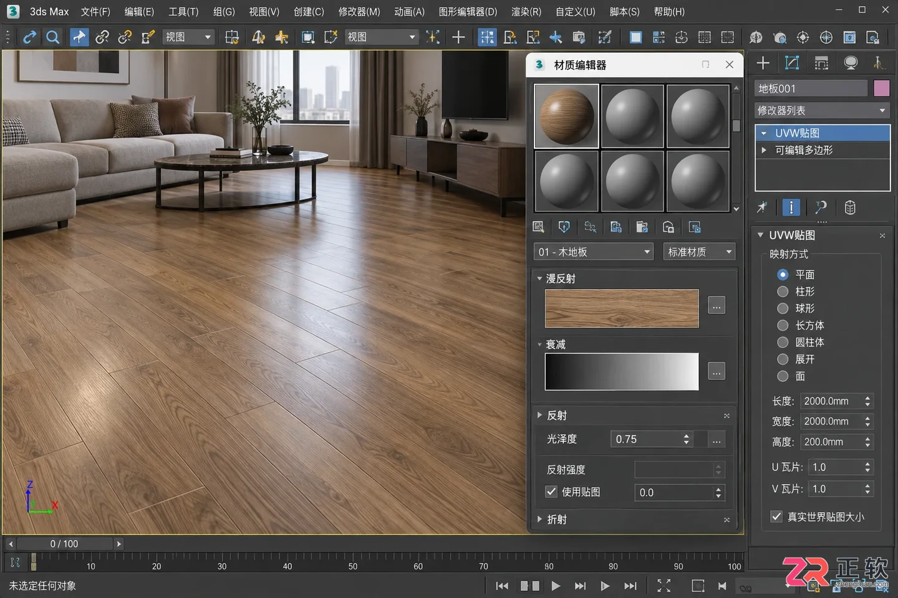The image size is (898, 598).
Task: Toggle the 真实世界贴图大小 checkbox
Action: coord(776,516)
